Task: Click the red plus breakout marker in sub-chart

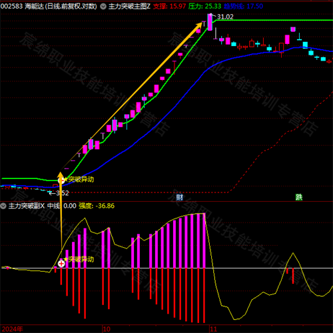Action: tap(61, 264)
